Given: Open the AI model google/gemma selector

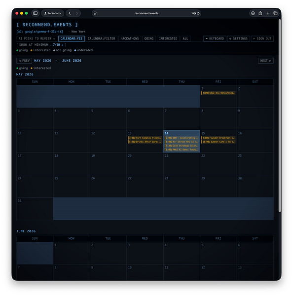Looking at the screenshot, I should [x=40, y=32].
